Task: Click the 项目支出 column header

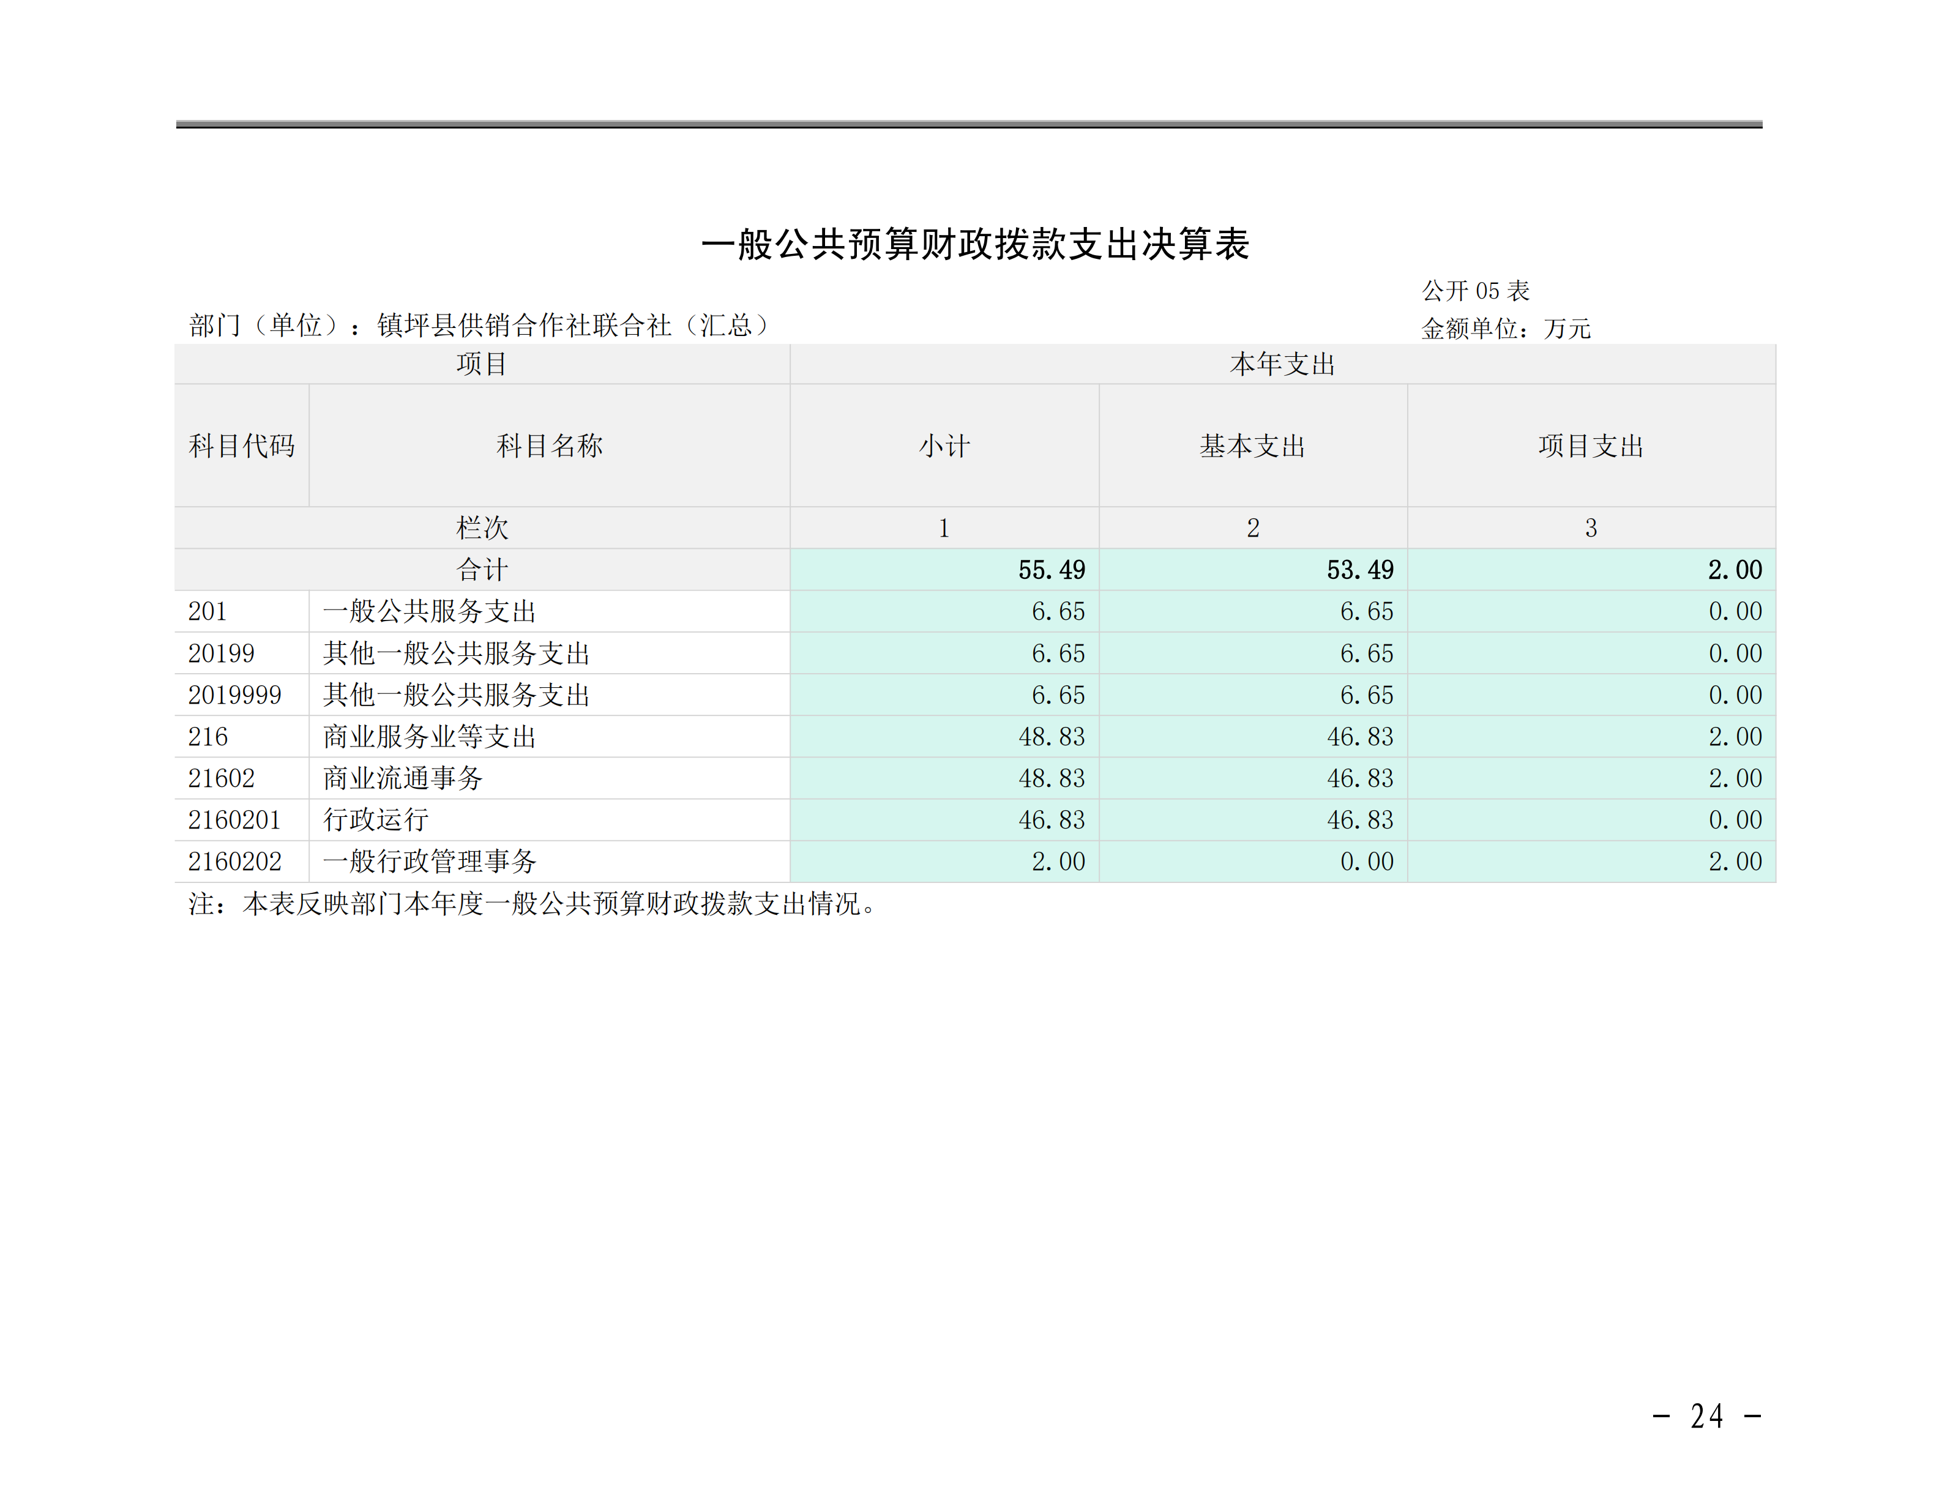Action: pos(1591,445)
